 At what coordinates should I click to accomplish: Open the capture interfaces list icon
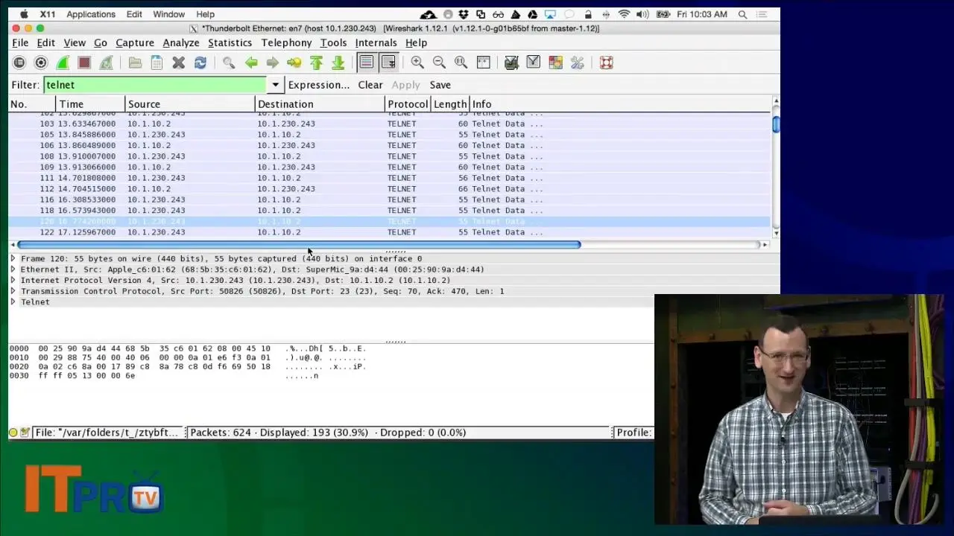click(19, 63)
